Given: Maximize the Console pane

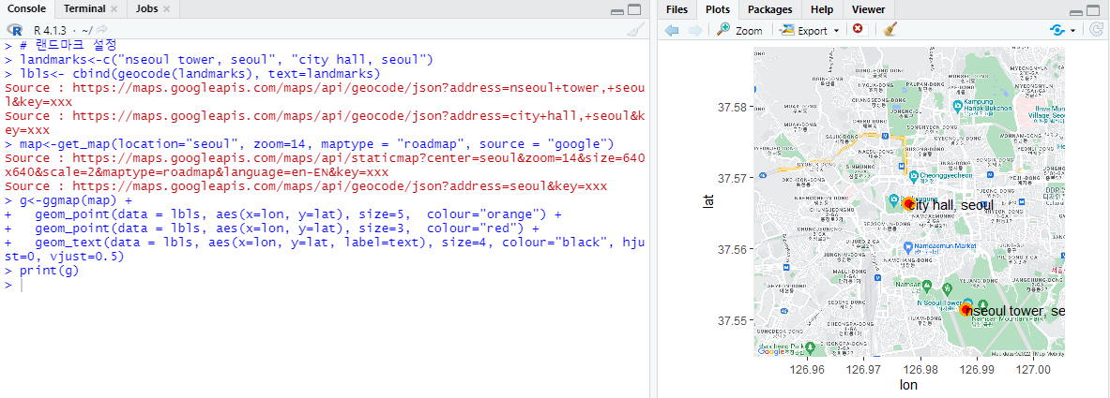Looking at the screenshot, I should point(634,10).
